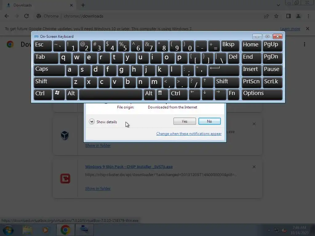Tap the right arrow key
315x236 pixels.
click(x=220, y=95)
